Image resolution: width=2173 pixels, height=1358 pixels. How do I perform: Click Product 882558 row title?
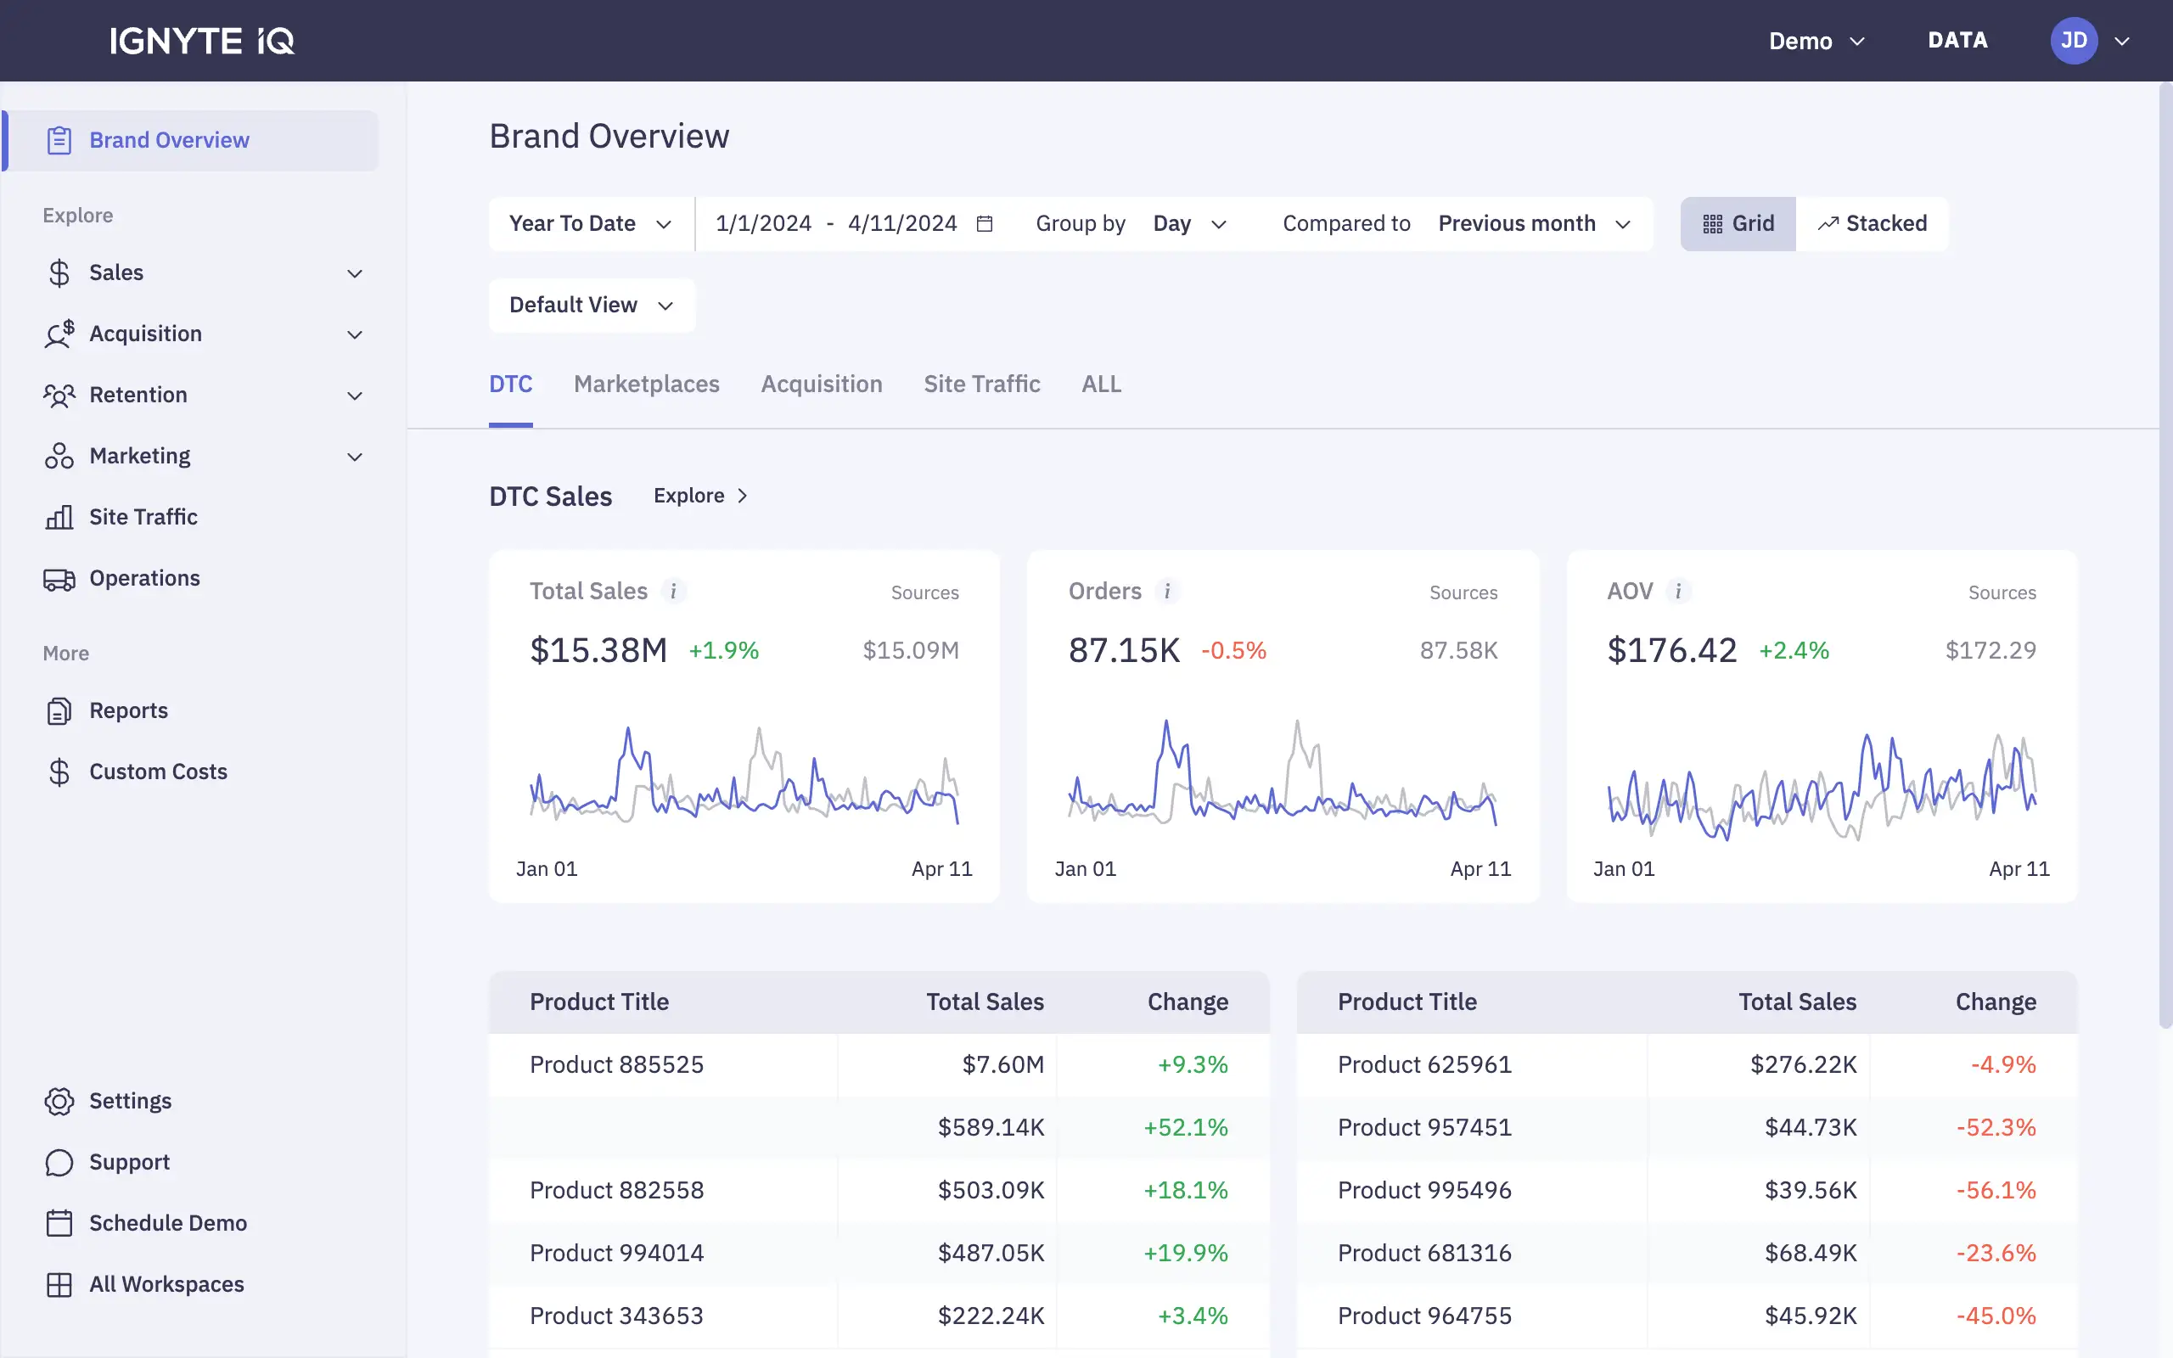point(617,1191)
